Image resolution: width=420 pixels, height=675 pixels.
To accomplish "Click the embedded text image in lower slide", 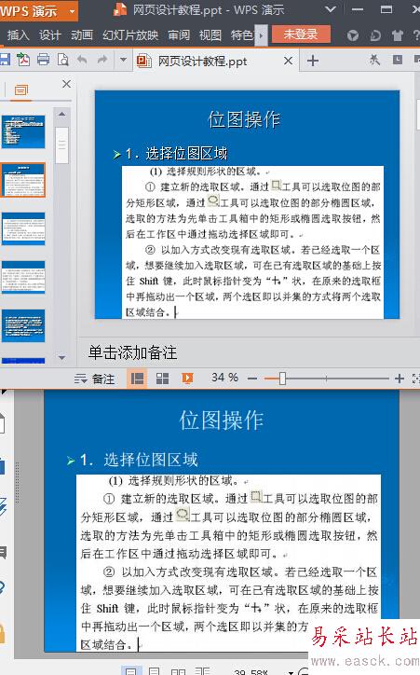I will pos(229,562).
